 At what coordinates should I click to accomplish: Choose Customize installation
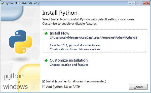[x=69, y=60]
